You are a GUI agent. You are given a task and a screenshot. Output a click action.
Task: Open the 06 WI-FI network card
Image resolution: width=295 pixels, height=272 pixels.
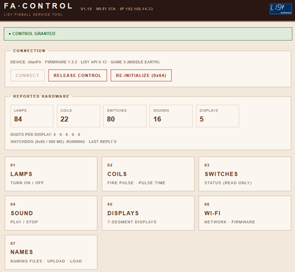[x=245, y=213]
